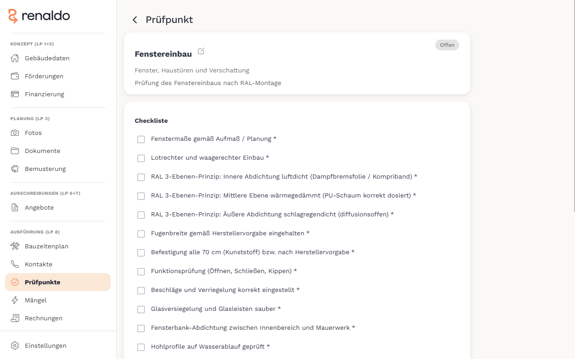Click the wallet icon for Förderungen

click(15, 76)
